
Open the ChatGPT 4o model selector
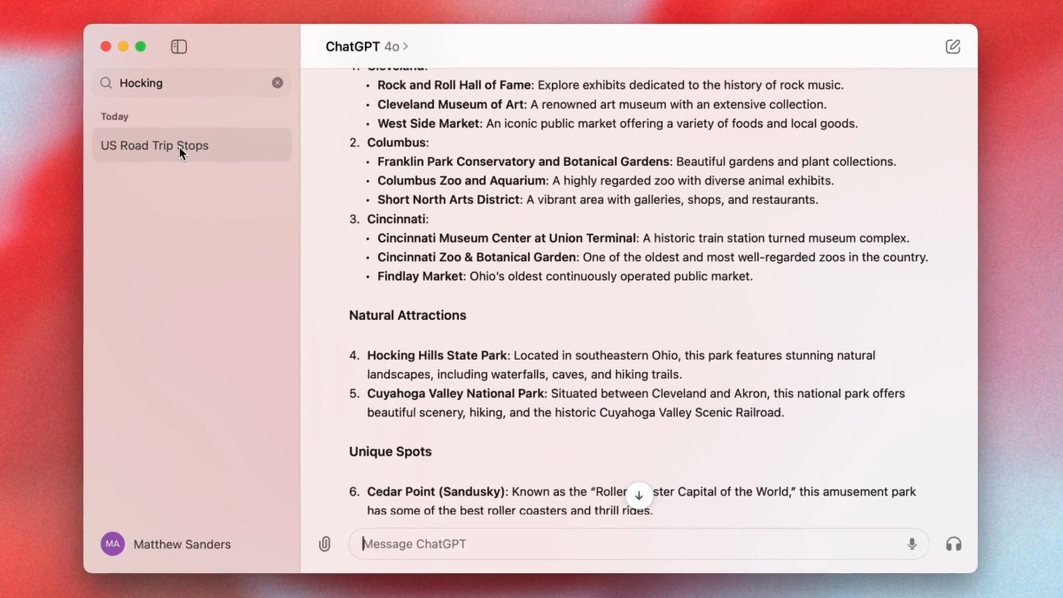click(367, 47)
